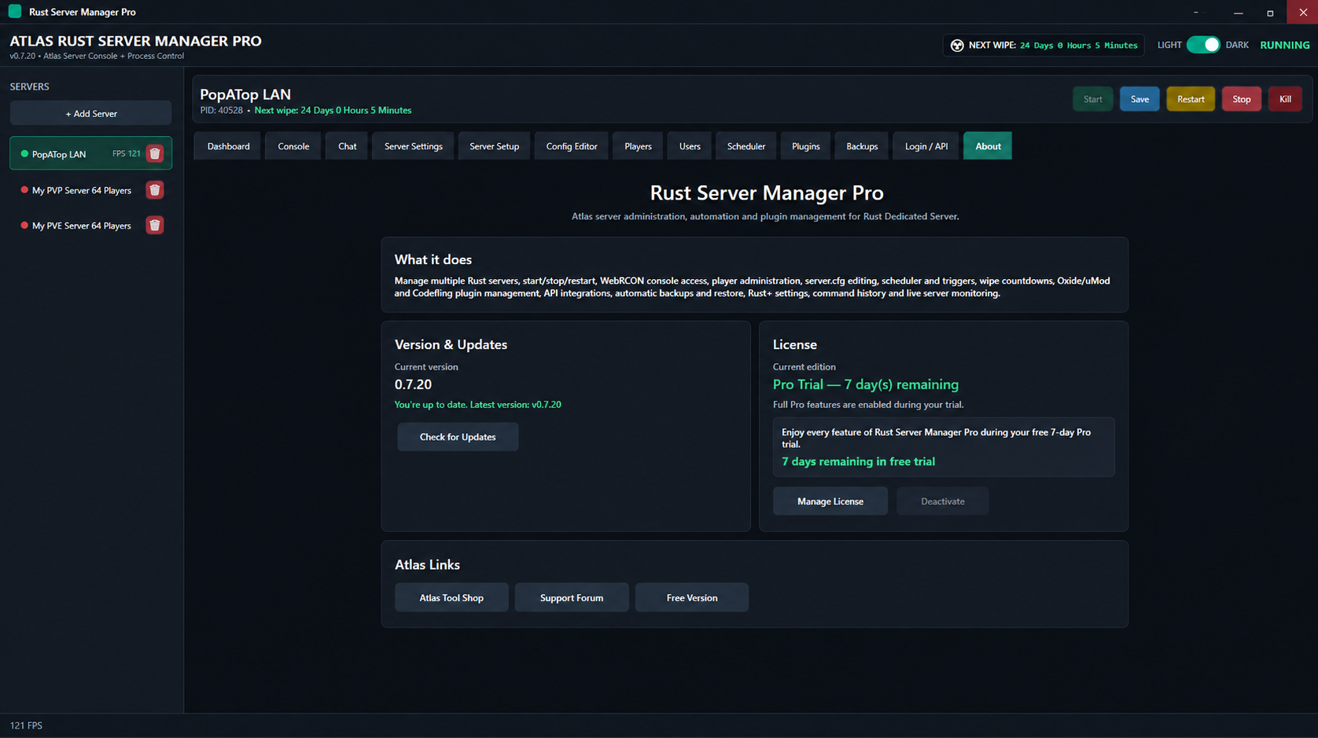Restart the PopATop LAN server

click(1191, 99)
